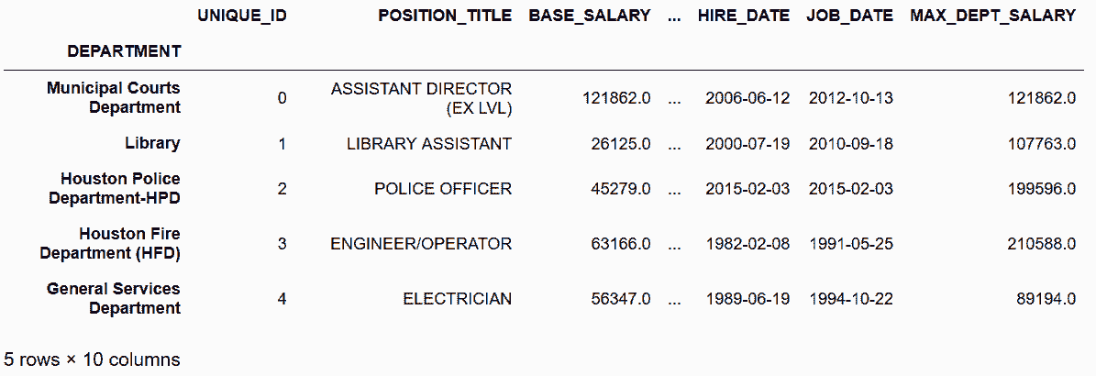Click the hire date 1982-02-08
Screen dimensions: 1096x376
(747, 244)
